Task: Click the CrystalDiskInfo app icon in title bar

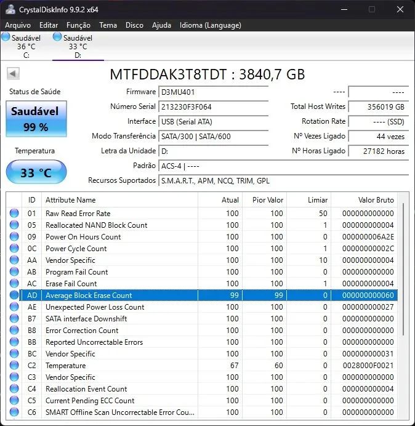Action: pyautogui.click(x=10, y=9)
